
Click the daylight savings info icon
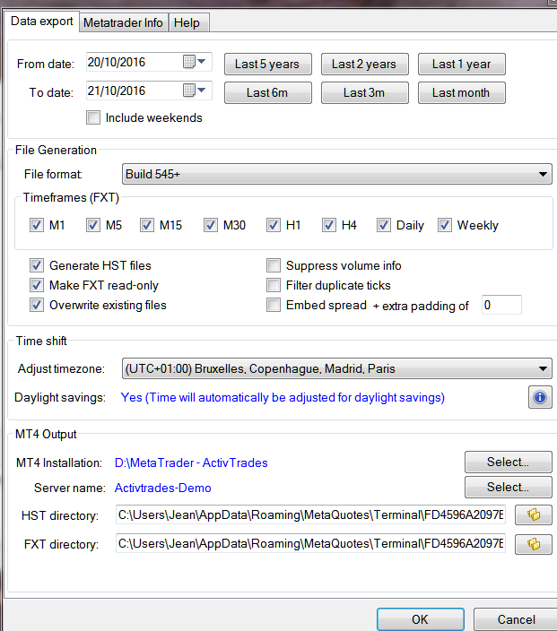tap(540, 397)
